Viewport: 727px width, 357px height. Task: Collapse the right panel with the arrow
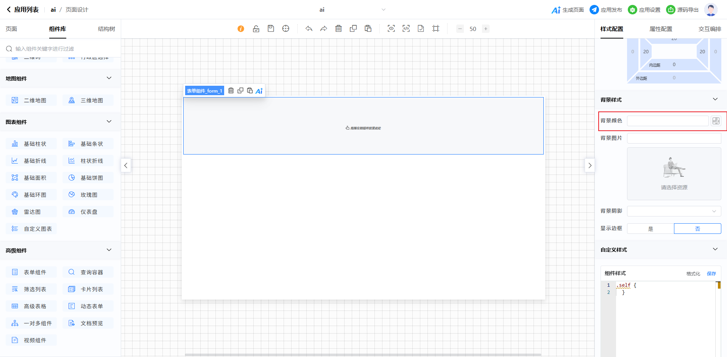point(590,165)
